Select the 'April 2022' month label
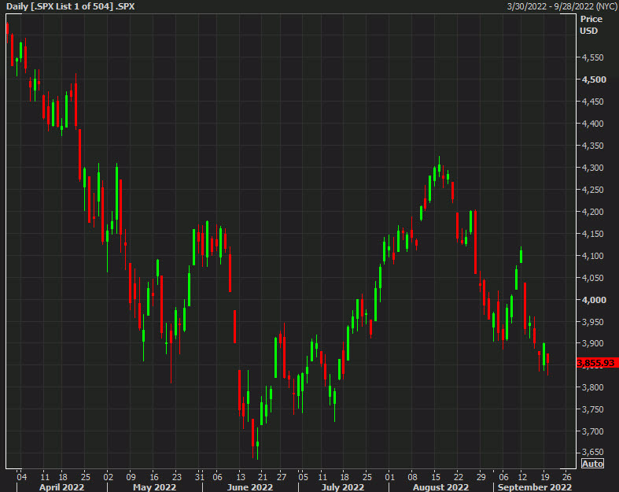619x492 pixels. [61, 487]
